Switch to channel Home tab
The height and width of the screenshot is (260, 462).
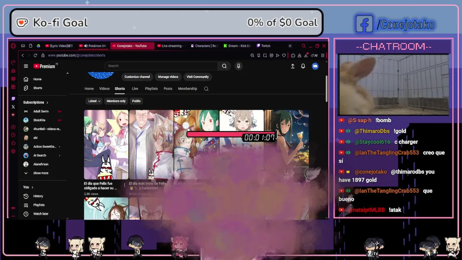click(89, 88)
